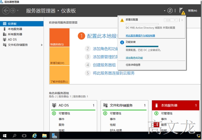Click 可管理性 in 文件和存储服务 tile
This screenshot has height=140, width=202.
(x=115, y=113)
